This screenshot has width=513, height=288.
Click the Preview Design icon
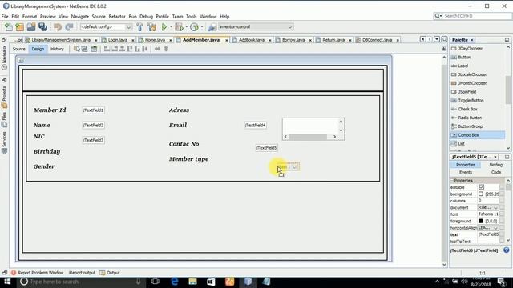94,49
